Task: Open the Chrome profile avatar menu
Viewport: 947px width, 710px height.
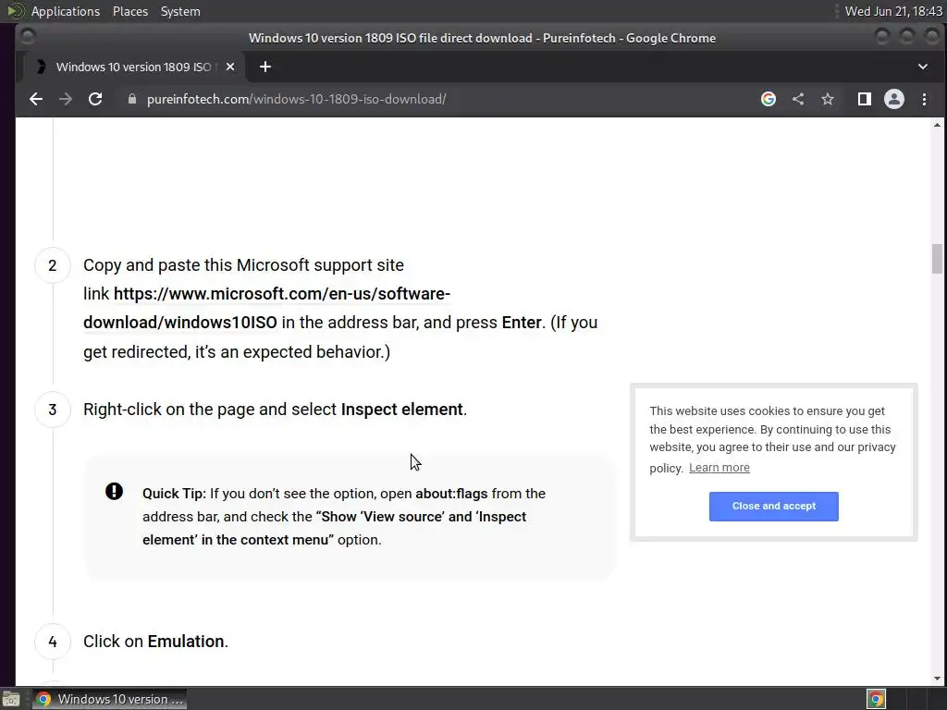Action: (894, 99)
